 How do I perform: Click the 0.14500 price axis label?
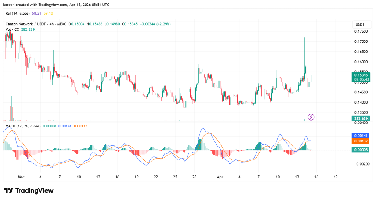[361, 92]
